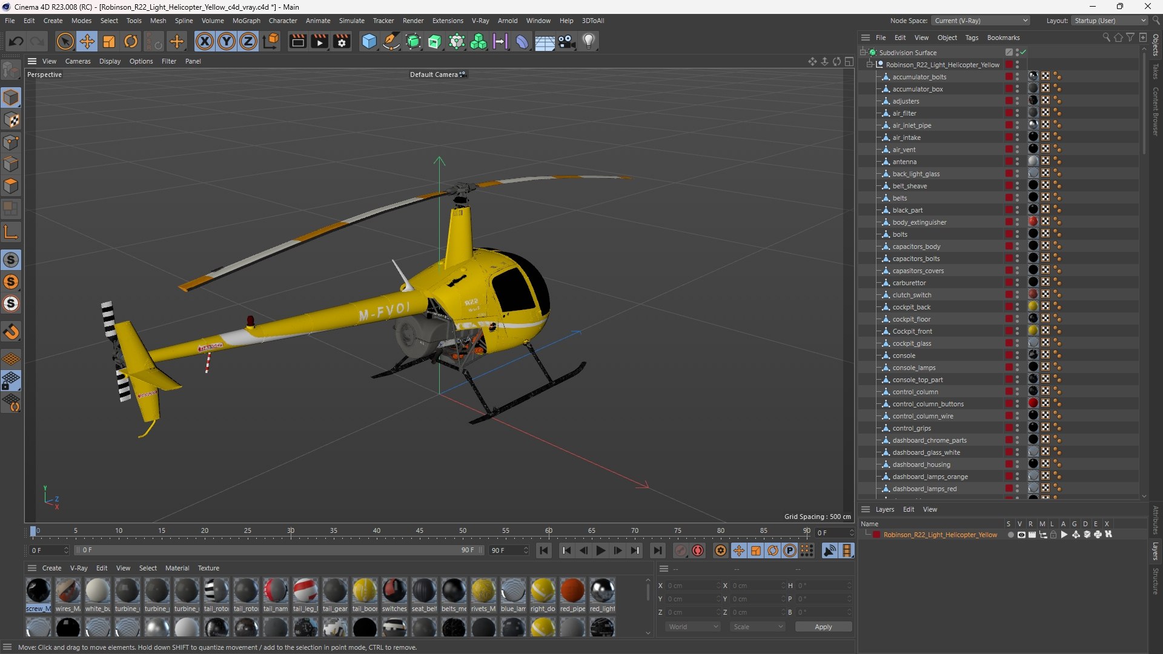1163x654 pixels.
Task: Open Edit Render Settings icon
Action: 342,41
